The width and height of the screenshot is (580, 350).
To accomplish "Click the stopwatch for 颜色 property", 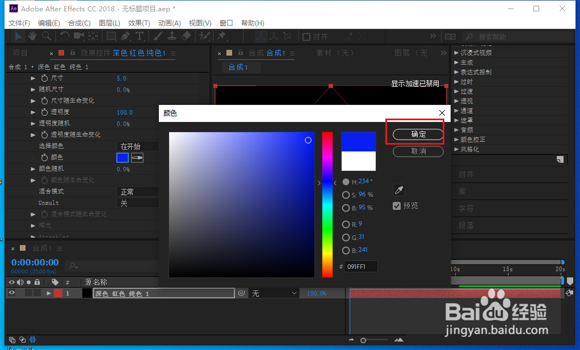I will click(44, 158).
